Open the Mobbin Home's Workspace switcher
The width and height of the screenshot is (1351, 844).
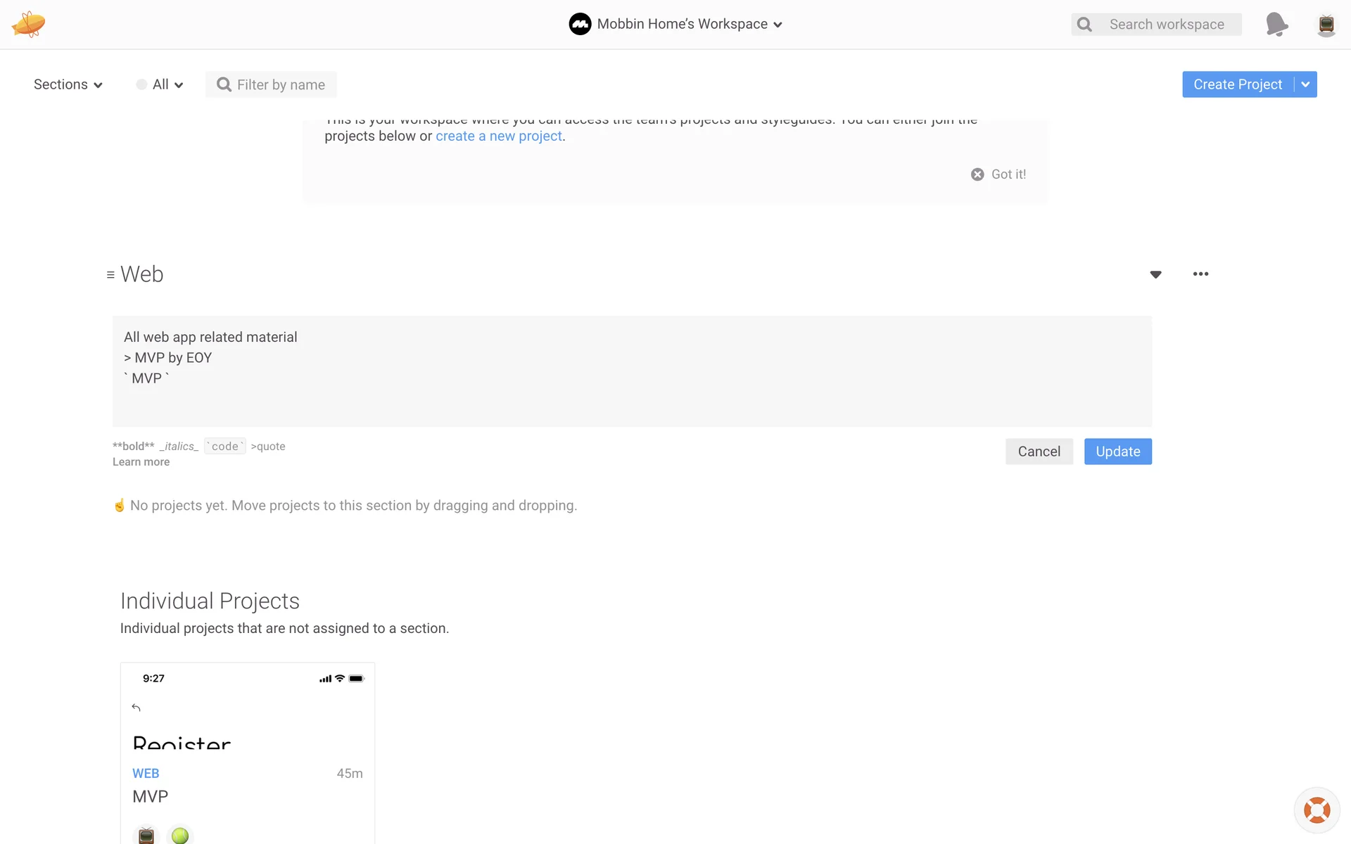coord(675,24)
